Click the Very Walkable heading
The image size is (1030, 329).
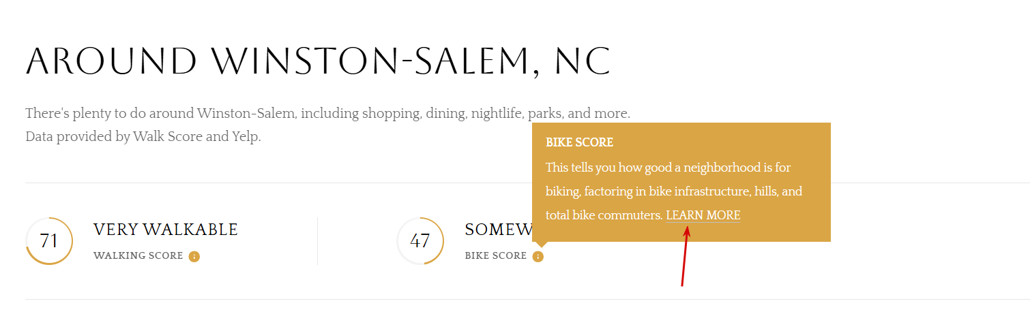pyautogui.click(x=166, y=230)
